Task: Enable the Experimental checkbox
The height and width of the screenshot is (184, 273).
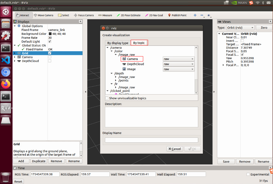Action: pos(248,174)
